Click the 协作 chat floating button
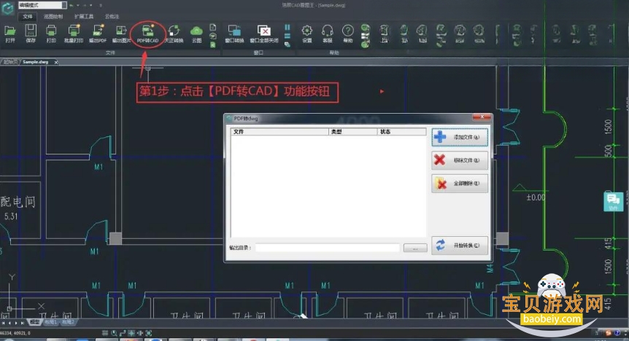 pos(614,201)
